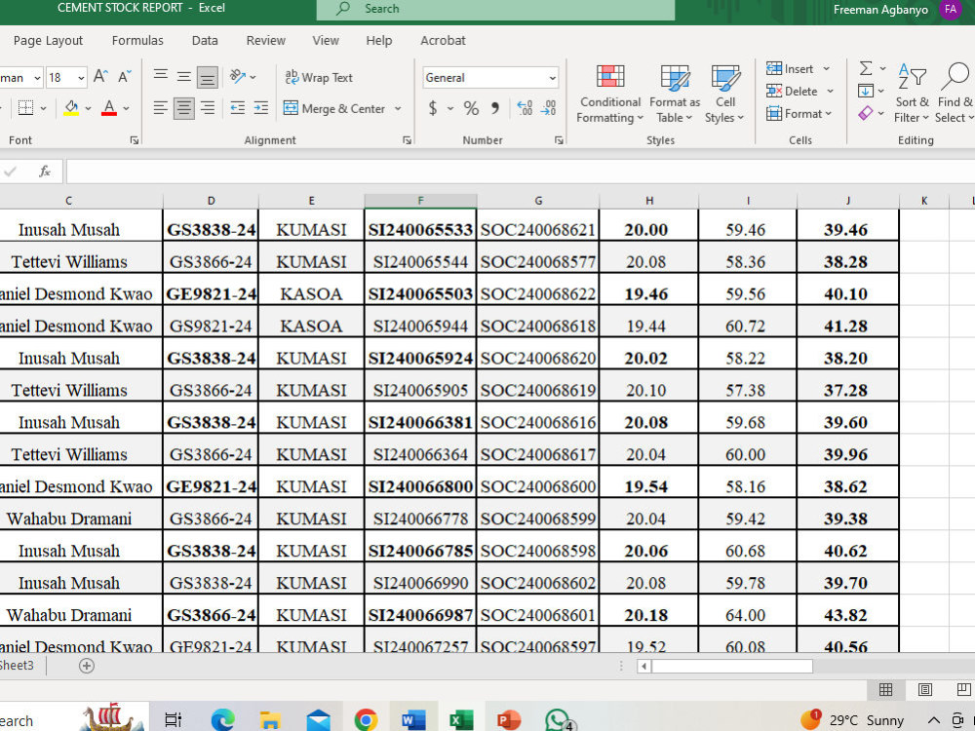This screenshot has height=731, width=975.
Task: Switch to Normal view in status bar
Action: pyautogui.click(x=885, y=689)
